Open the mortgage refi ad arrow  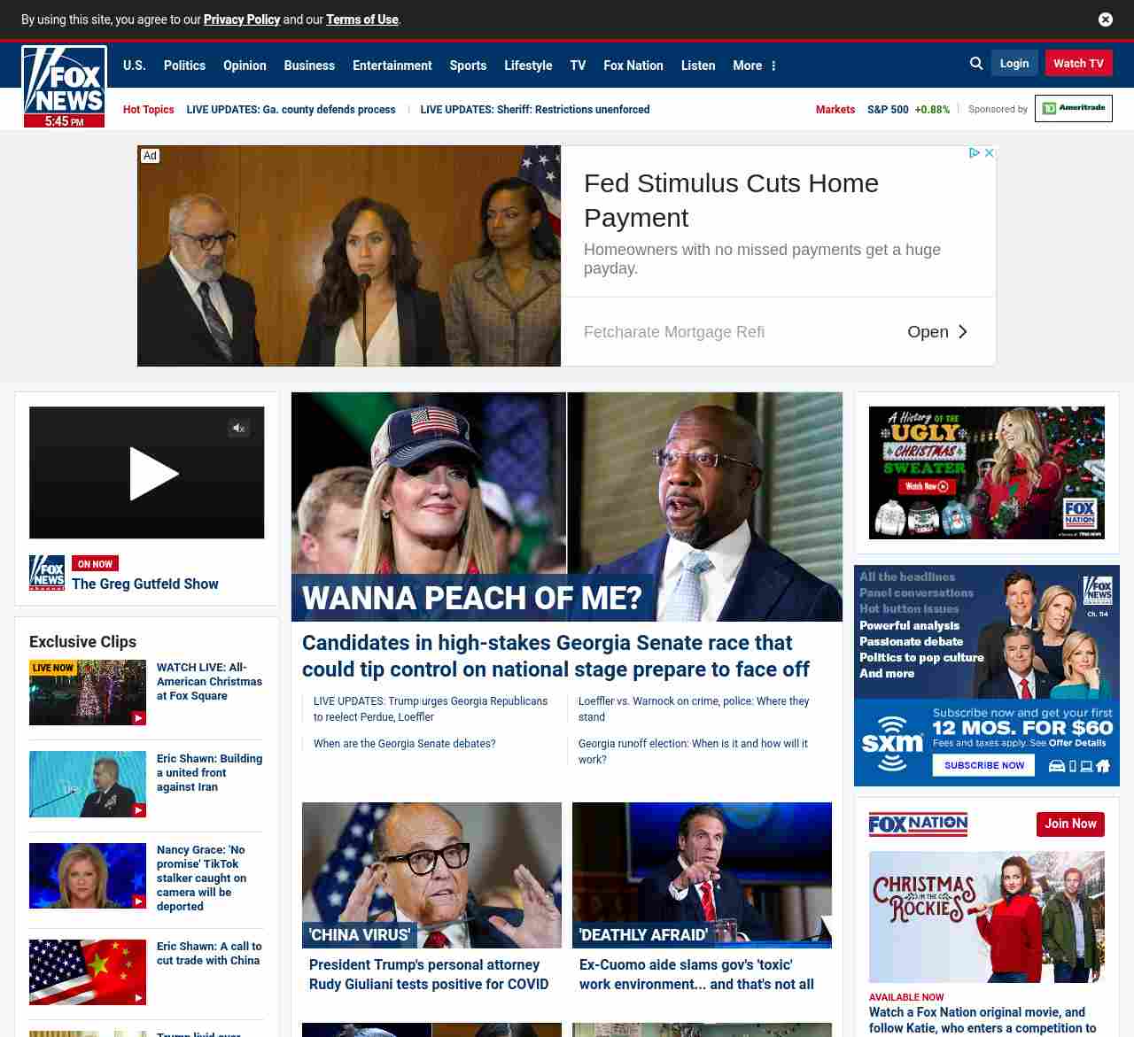click(962, 332)
